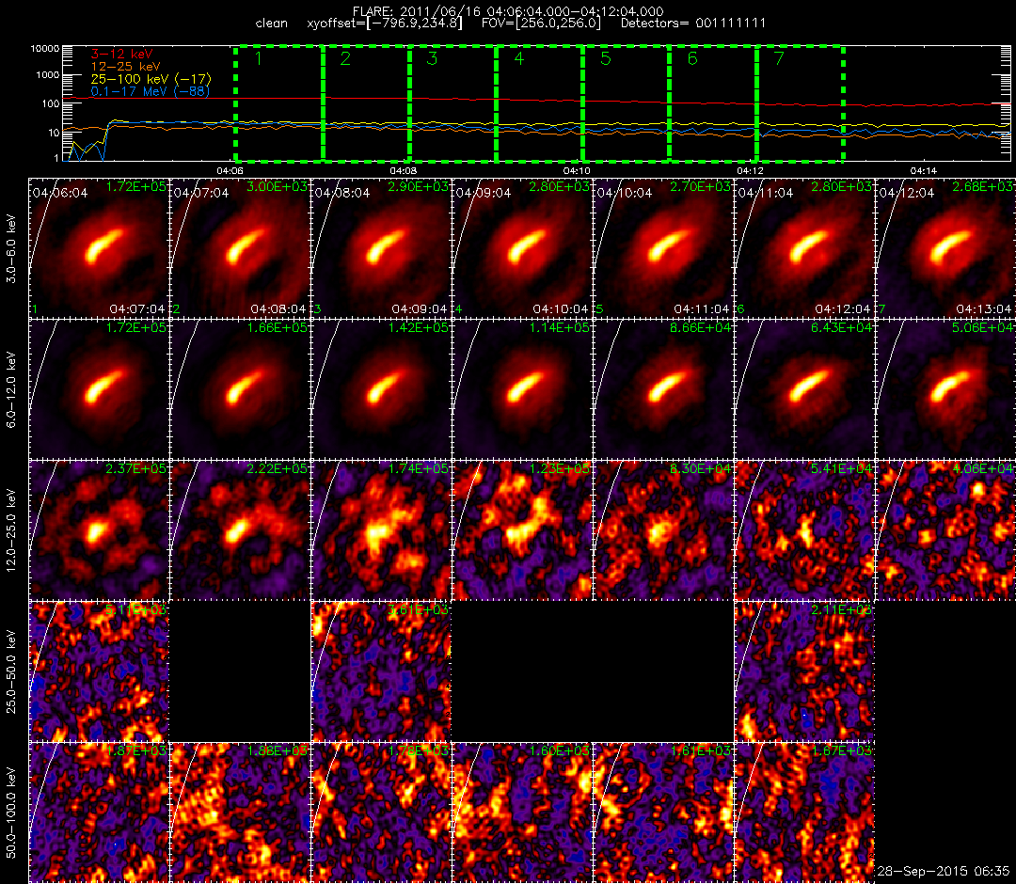Viewport: 1016px width, 884px height.
Task: Click the 50-100 keV image flagged 1.87E+03
Action: (x=99, y=813)
